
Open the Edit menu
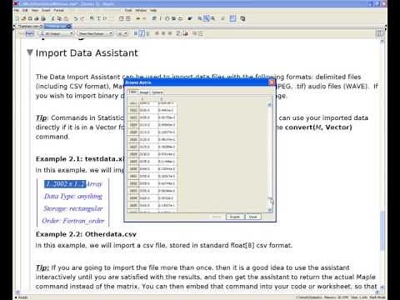25,11
